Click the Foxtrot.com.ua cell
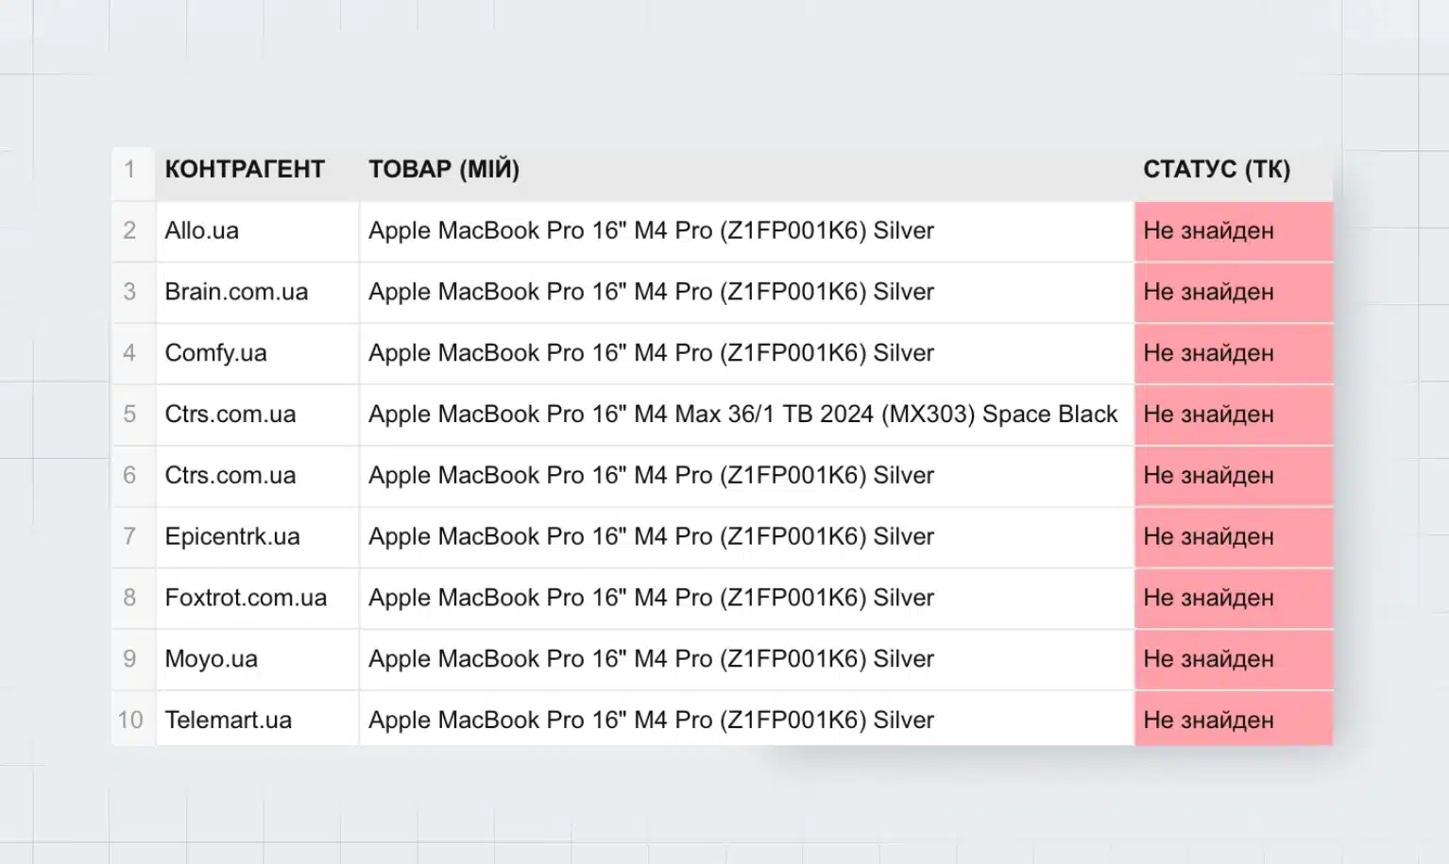The height and width of the screenshot is (864, 1449). pyautogui.click(x=246, y=598)
